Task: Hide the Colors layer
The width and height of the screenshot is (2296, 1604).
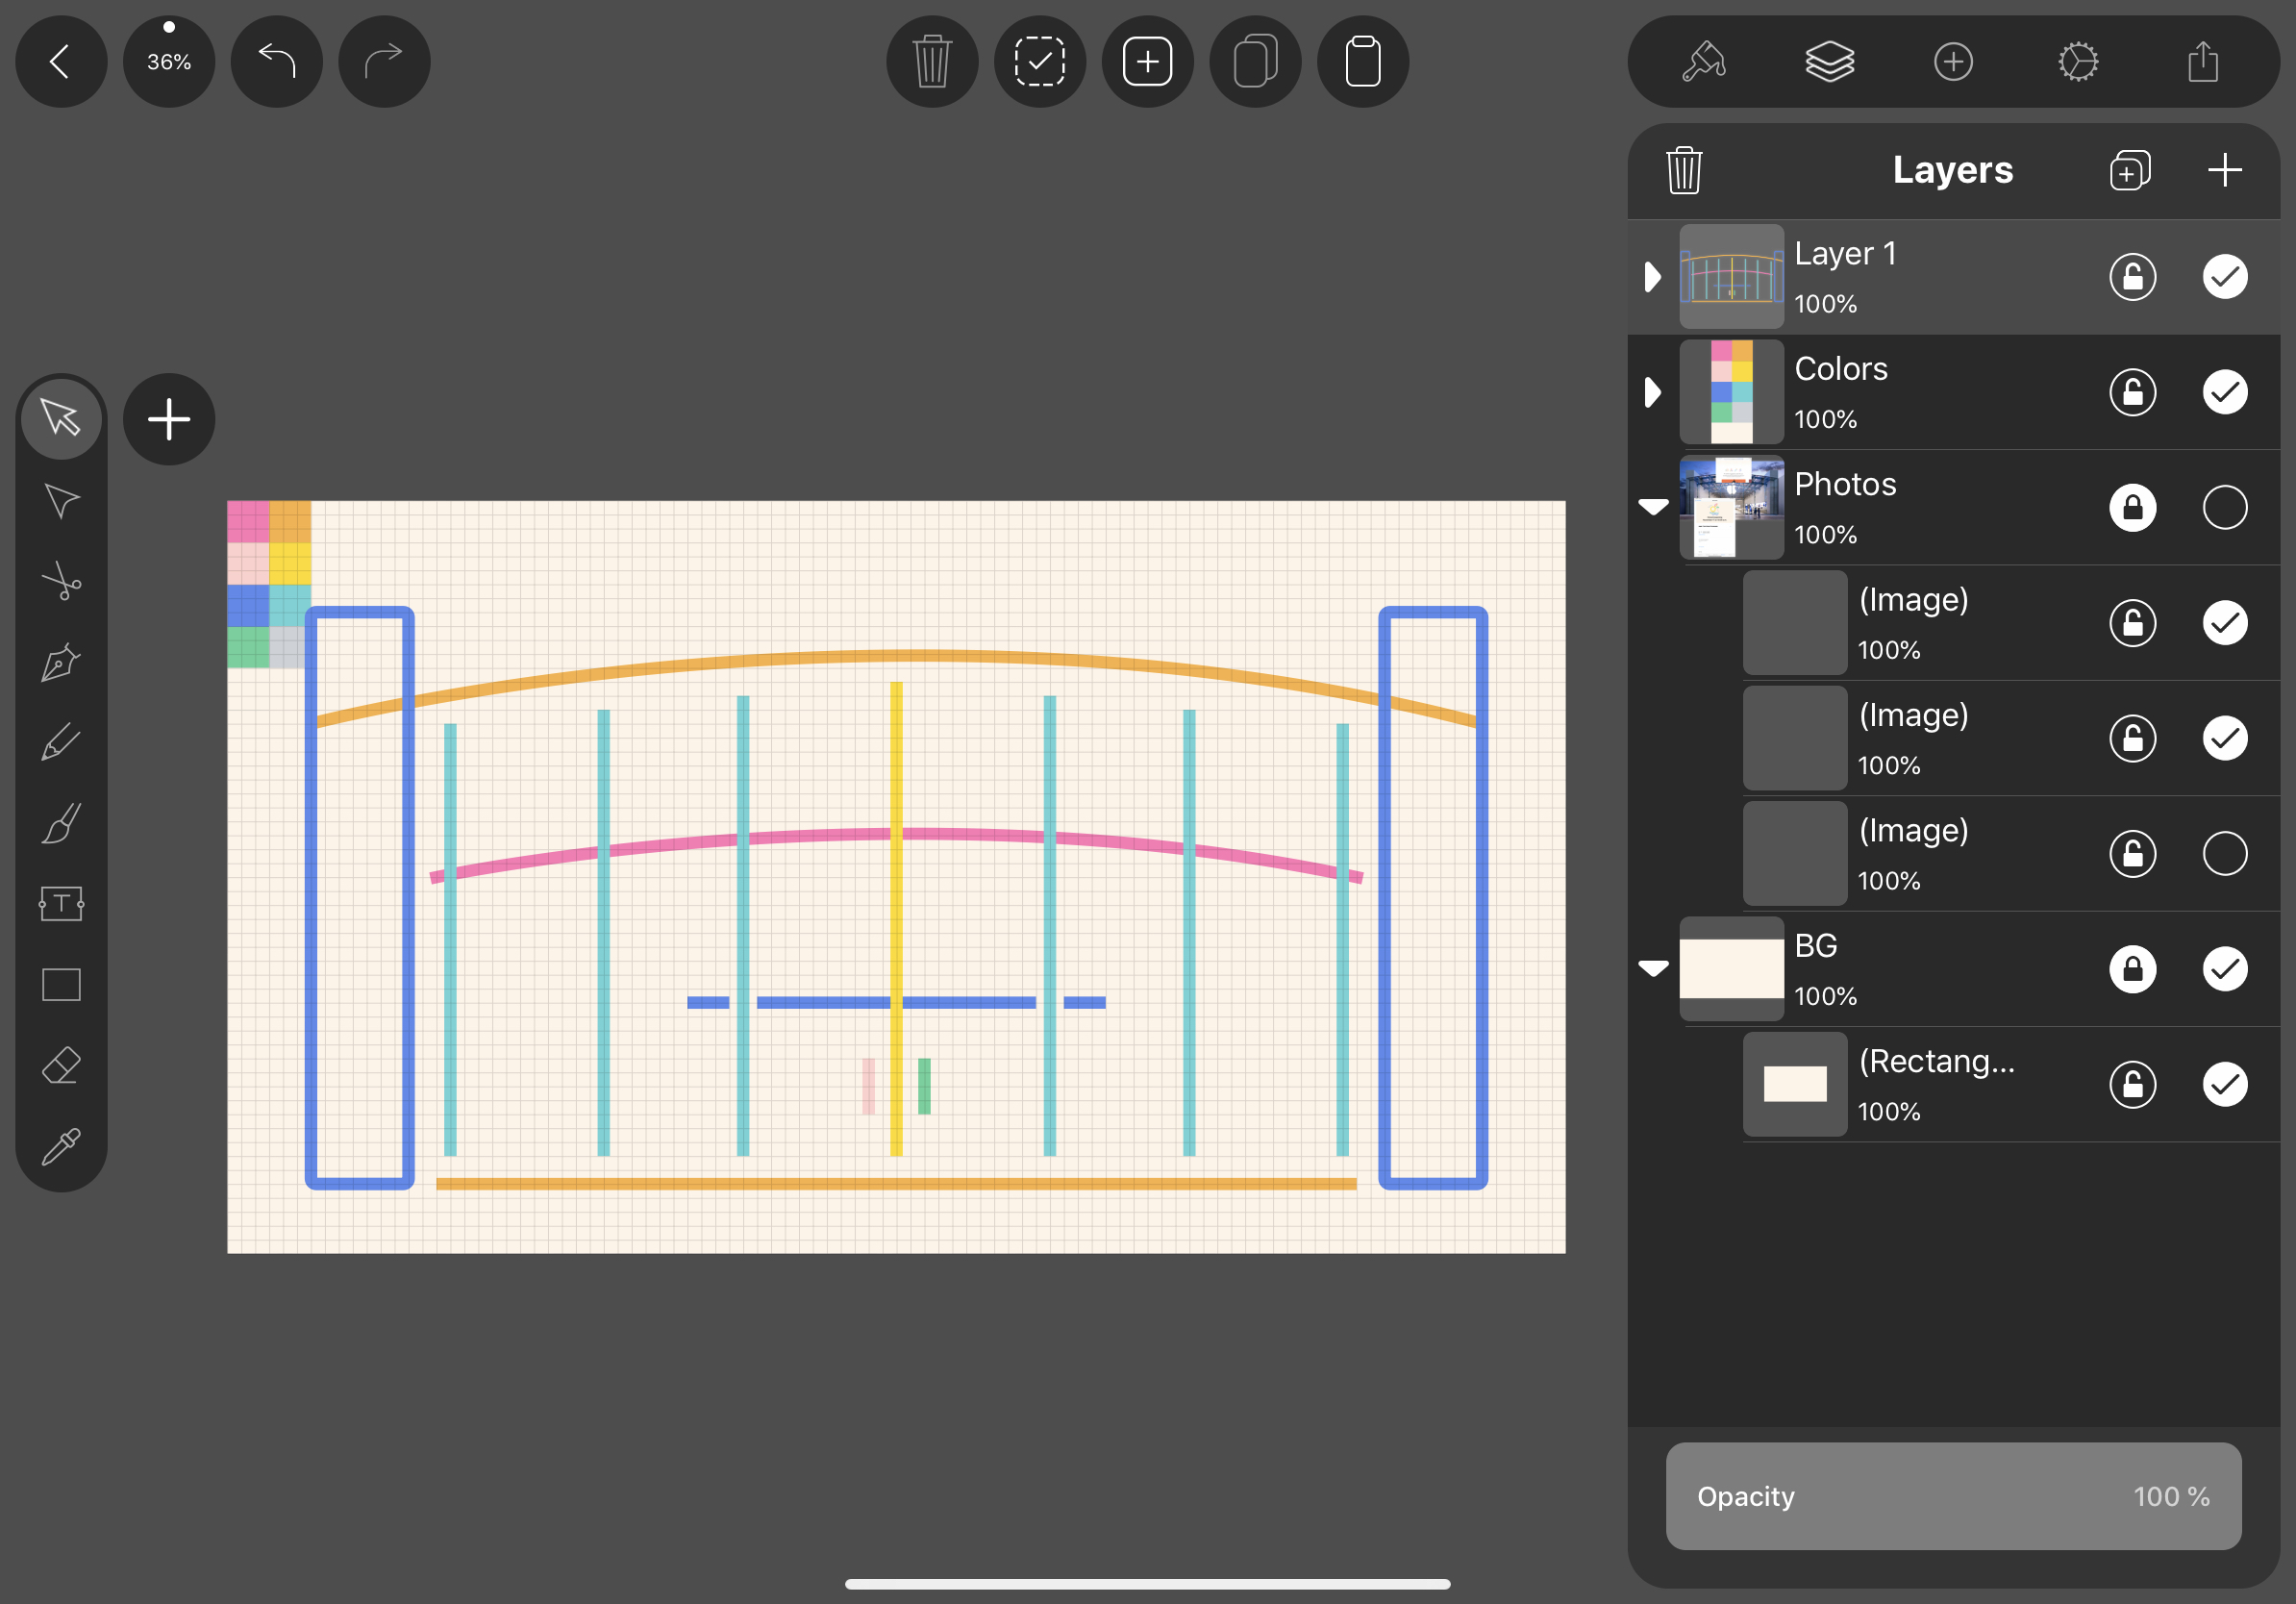Action: (x=2224, y=392)
